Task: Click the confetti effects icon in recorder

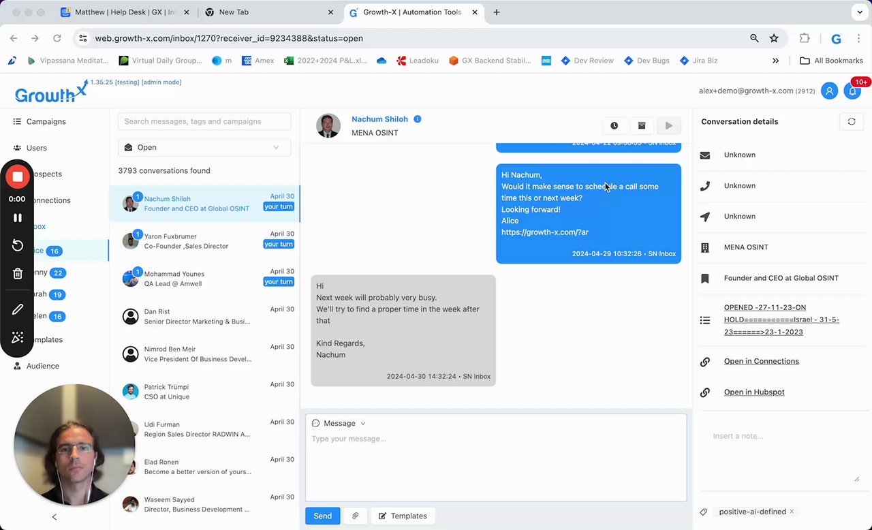Action: (x=18, y=337)
